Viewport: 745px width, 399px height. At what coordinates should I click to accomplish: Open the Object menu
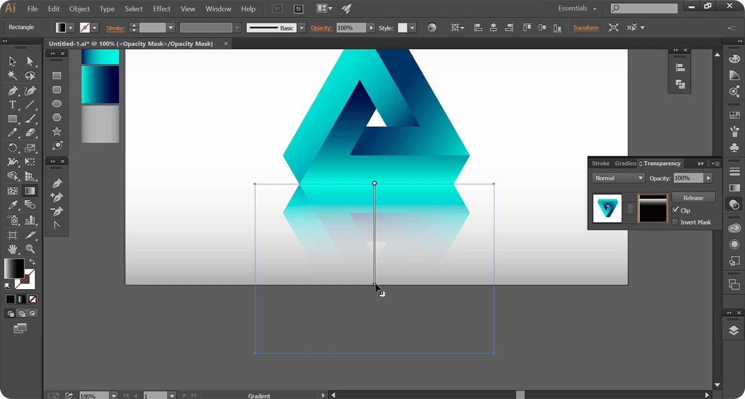pyautogui.click(x=80, y=8)
